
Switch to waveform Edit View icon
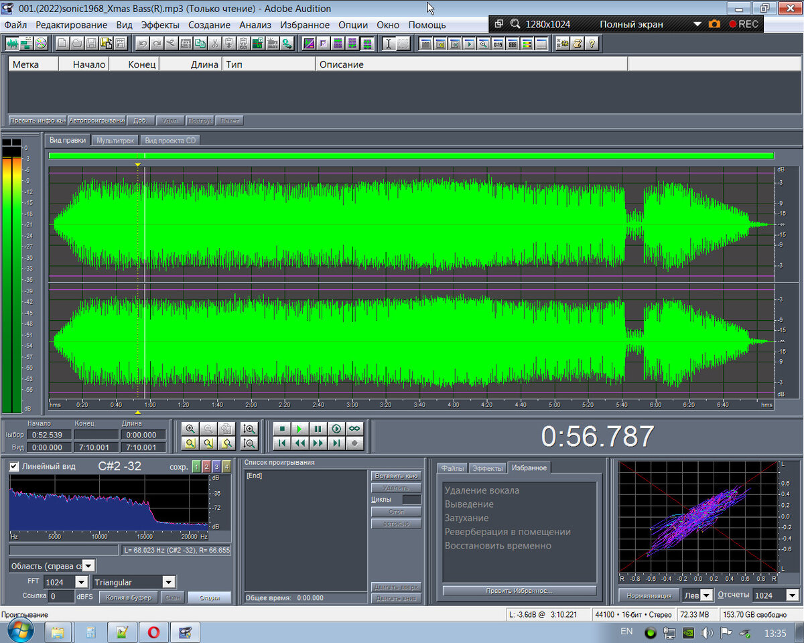pyautogui.click(x=12, y=44)
